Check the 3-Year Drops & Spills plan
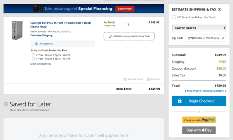This screenshot has height=140, width=233. (33, 58)
